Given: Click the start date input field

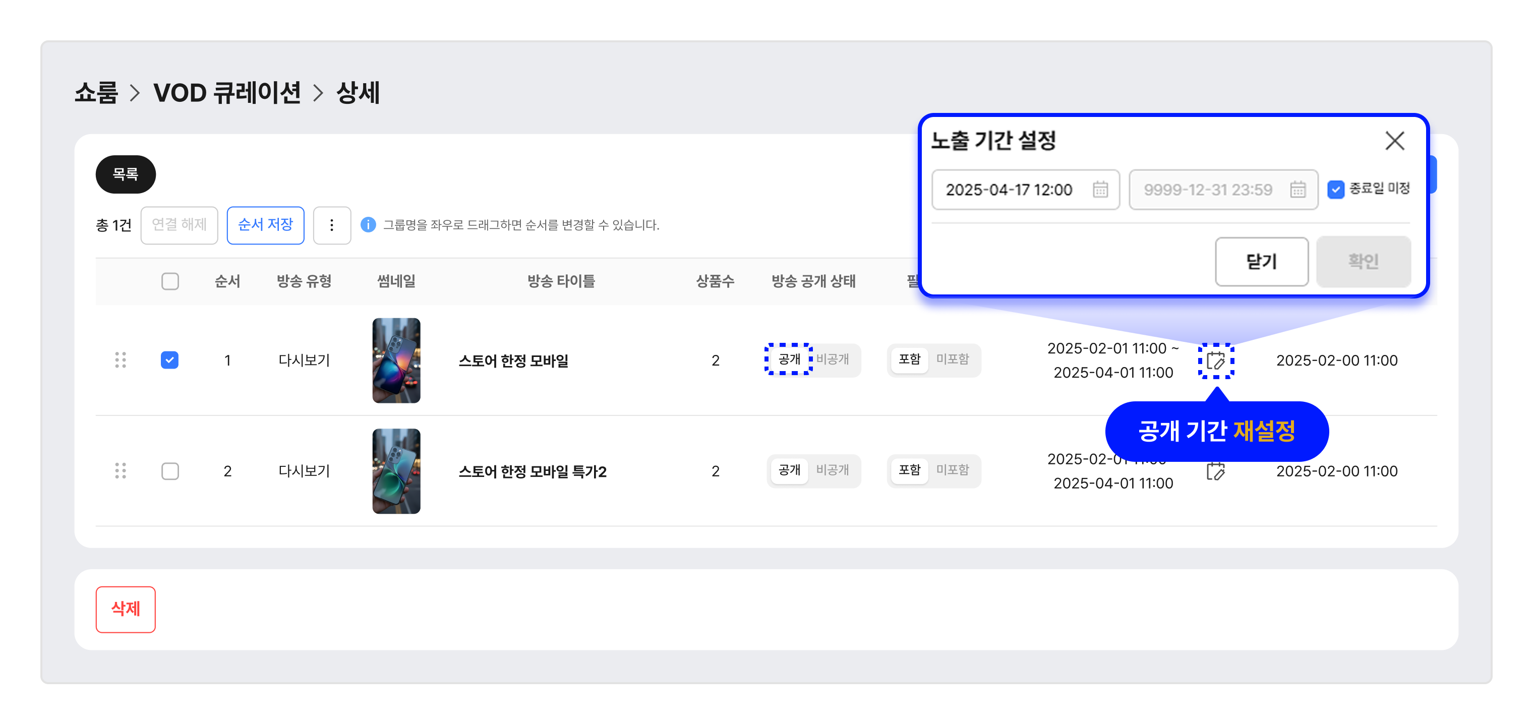Looking at the screenshot, I should [1025, 189].
